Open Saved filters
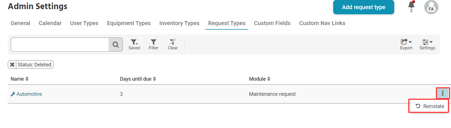Screen dimensions: 451x128 click(134, 44)
